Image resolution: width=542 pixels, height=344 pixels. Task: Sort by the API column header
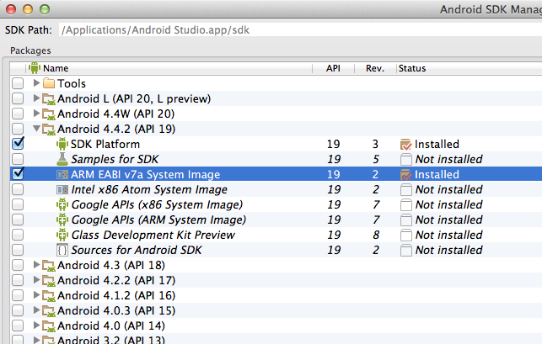point(333,68)
